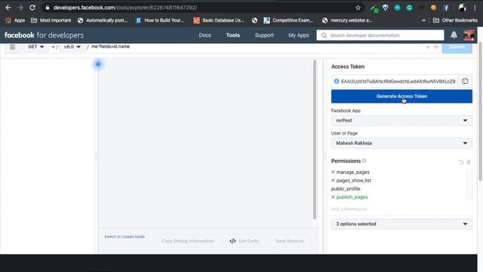Open the GET method dropdown
The width and height of the screenshot is (483, 272).
pos(35,47)
